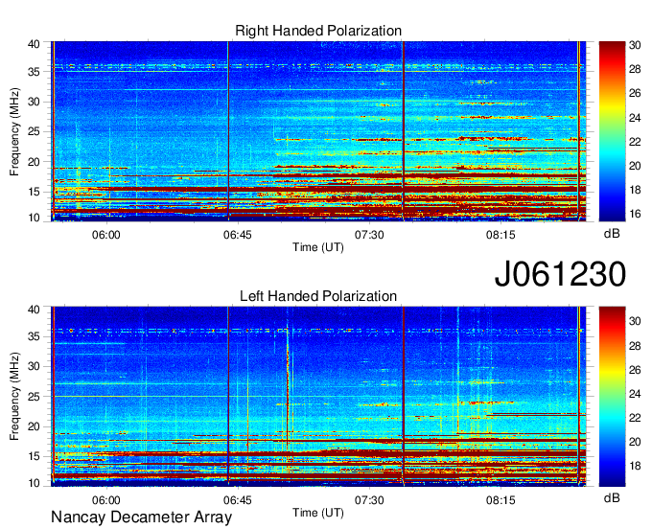Click Frequency (MHz) axis label of Left Handed plot
Screen dimensions: 652x529
point(14,397)
